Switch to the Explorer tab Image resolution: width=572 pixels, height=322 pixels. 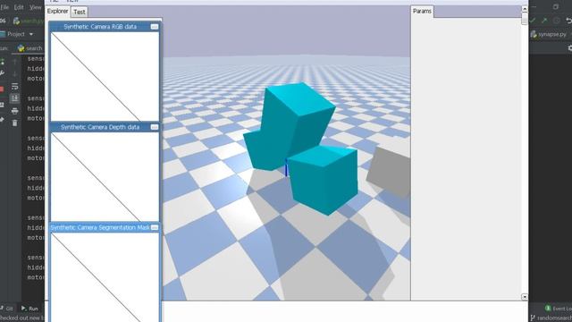click(x=57, y=12)
